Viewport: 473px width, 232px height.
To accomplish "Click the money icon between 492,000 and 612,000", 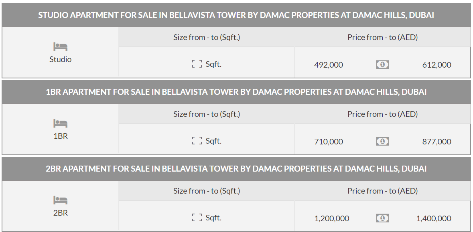I will [382, 64].
